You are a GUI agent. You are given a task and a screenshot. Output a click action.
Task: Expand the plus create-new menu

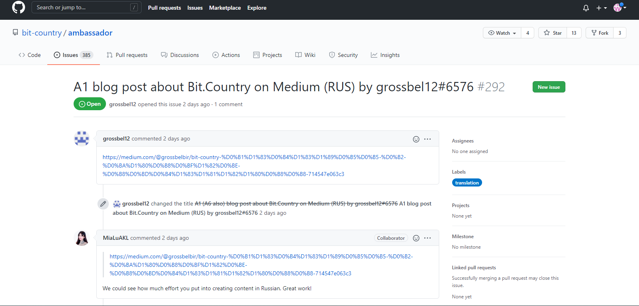click(601, 8)
